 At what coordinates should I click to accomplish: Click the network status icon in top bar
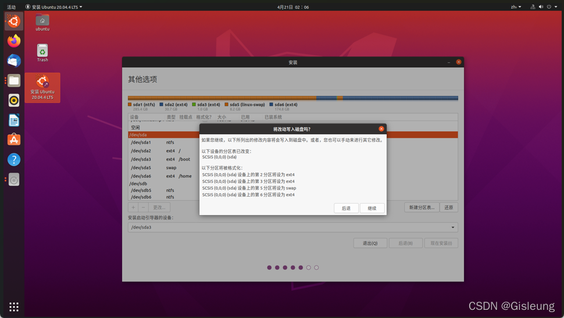click(533, 7)
